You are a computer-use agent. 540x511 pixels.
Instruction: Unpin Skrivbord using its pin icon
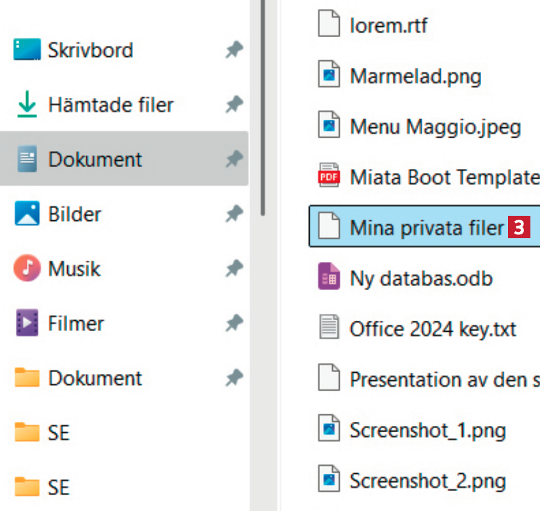coord(234,51)
